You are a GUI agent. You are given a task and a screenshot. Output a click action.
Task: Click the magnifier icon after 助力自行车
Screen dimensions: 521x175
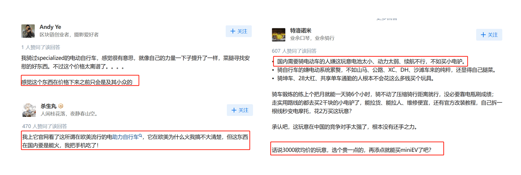click(x=141, y=136)
